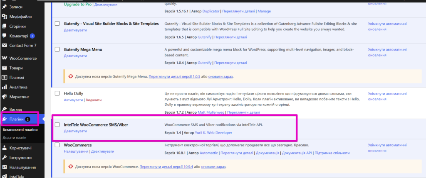The width and height of the screenshot is (426, 178).
Task: Open WooCommerce Документація link
Action: click(x=267, y=153)
